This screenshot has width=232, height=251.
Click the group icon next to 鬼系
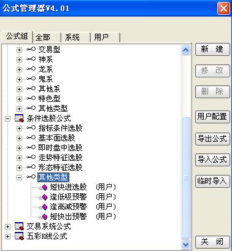click(31, 79)
